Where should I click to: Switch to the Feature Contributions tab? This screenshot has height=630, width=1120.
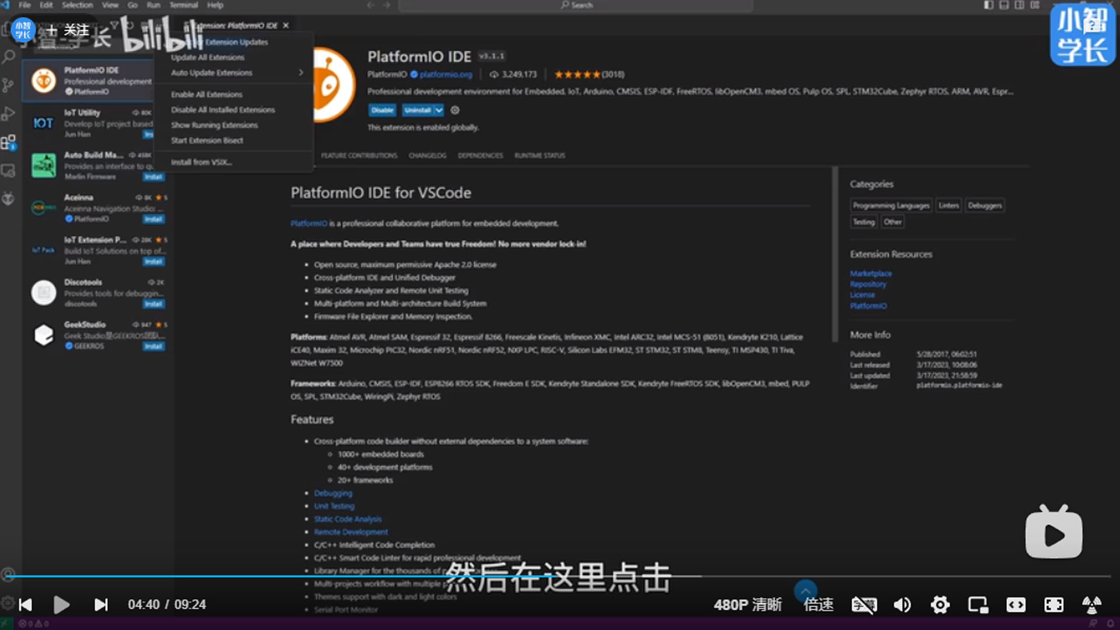359,156
